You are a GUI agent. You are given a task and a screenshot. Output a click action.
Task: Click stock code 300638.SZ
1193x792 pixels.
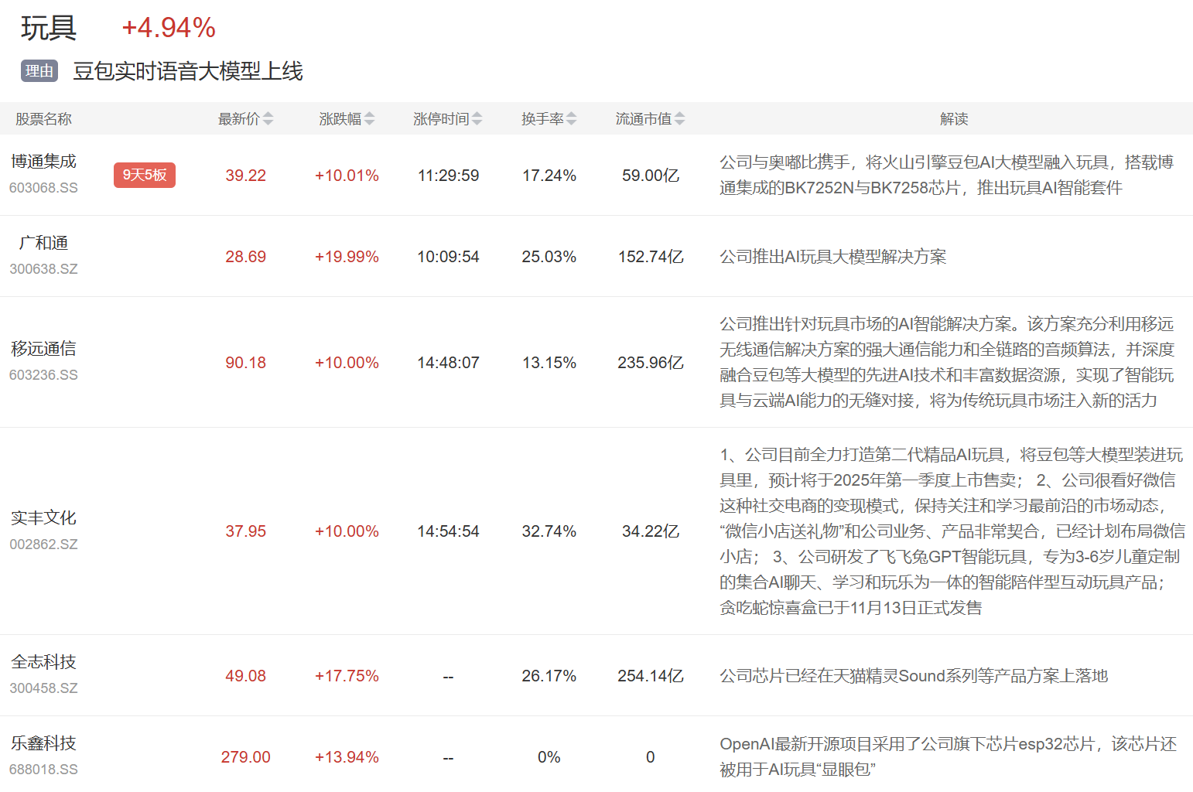(43, 269)
